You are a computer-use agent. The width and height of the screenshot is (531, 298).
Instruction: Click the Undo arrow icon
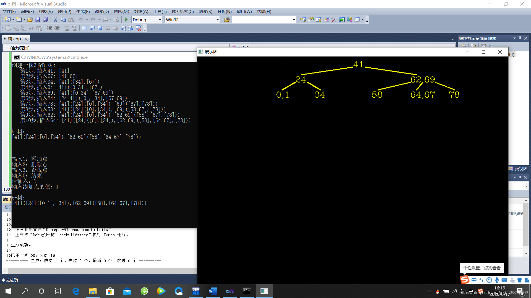[81, 20]
